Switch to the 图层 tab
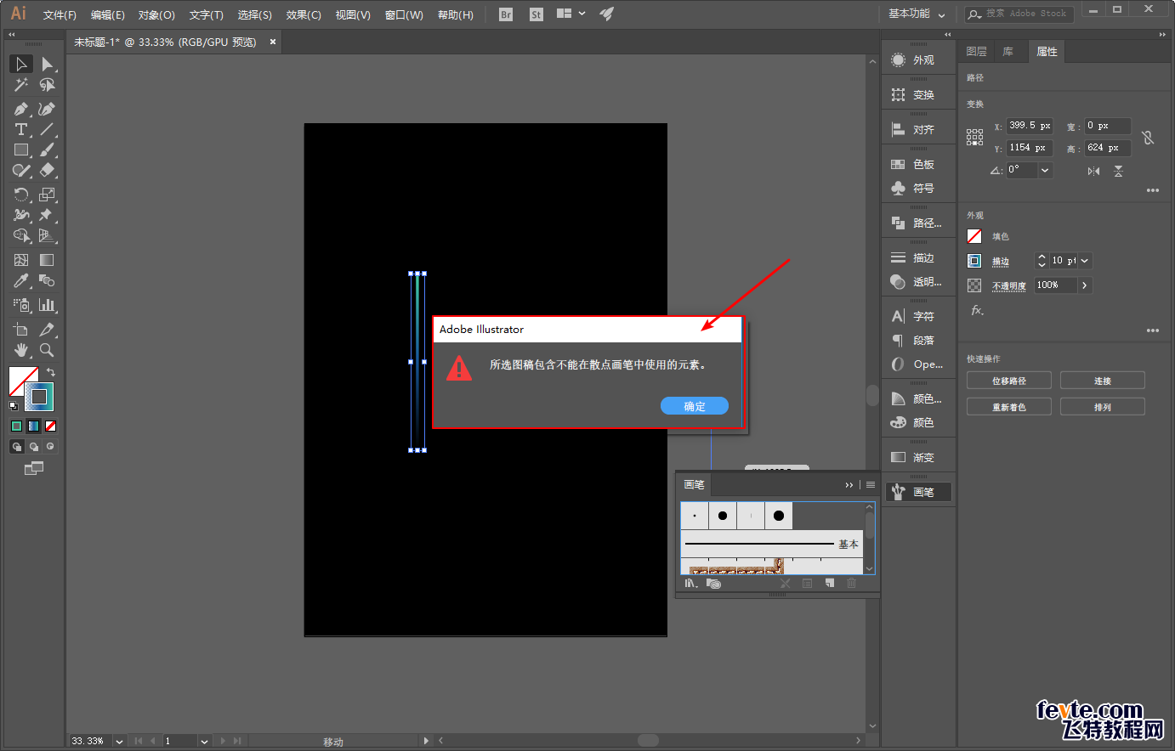1175x751 pixels. (x=976, y=52)
